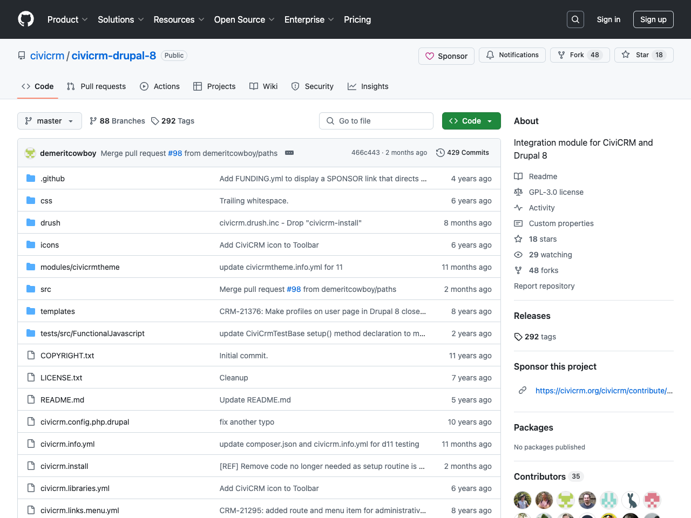Click the Readme book icon in About
This screenshot has height=518, width=691.
518,176
